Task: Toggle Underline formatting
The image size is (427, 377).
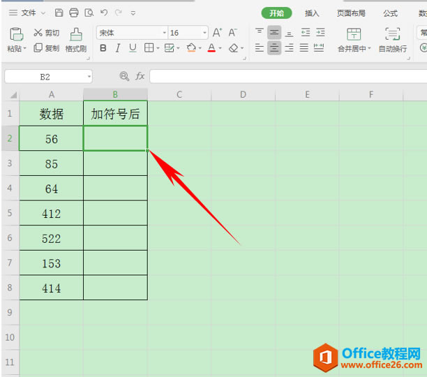Action: [x=133, y=48]
